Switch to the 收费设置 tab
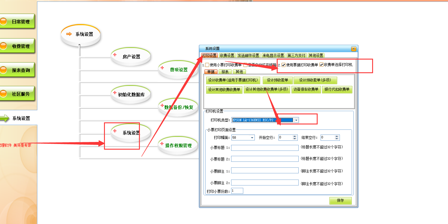This screenshot has width=448, height=224. click(x=227, y=55)
